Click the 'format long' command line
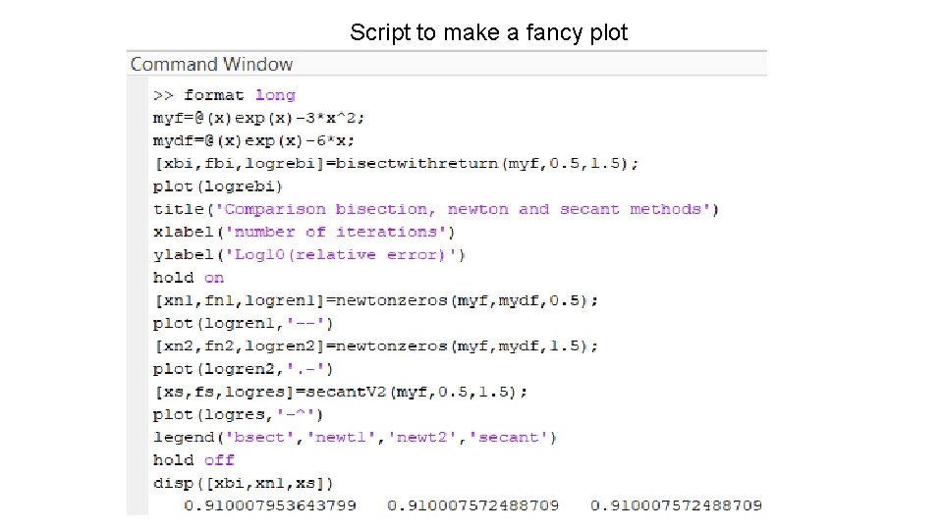 [224, 95]
